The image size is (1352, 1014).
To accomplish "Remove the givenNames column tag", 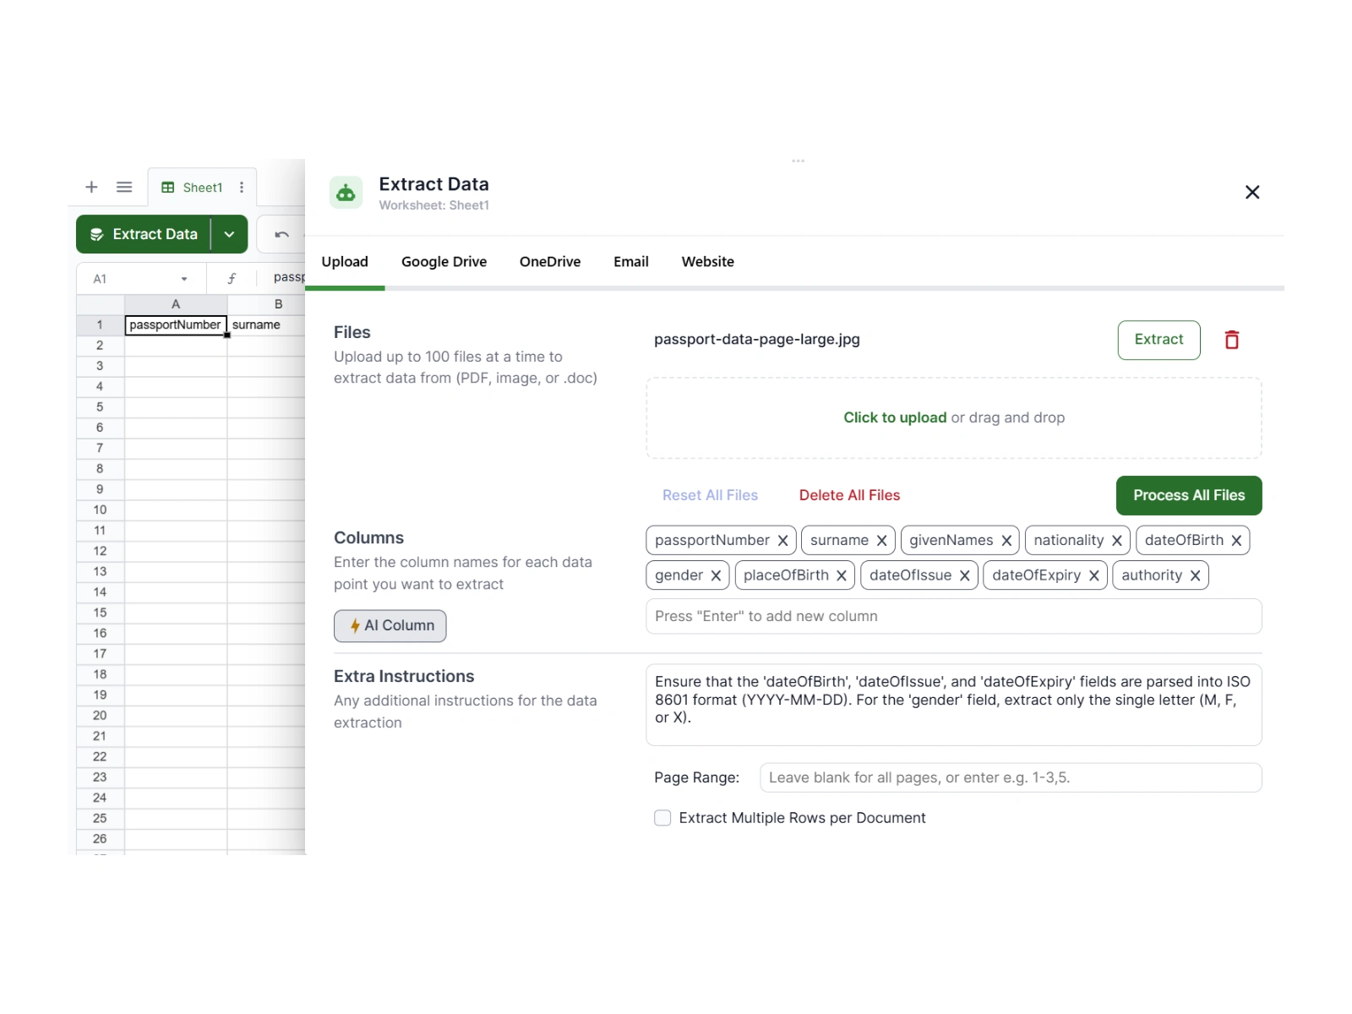I will pos(1006,541).
